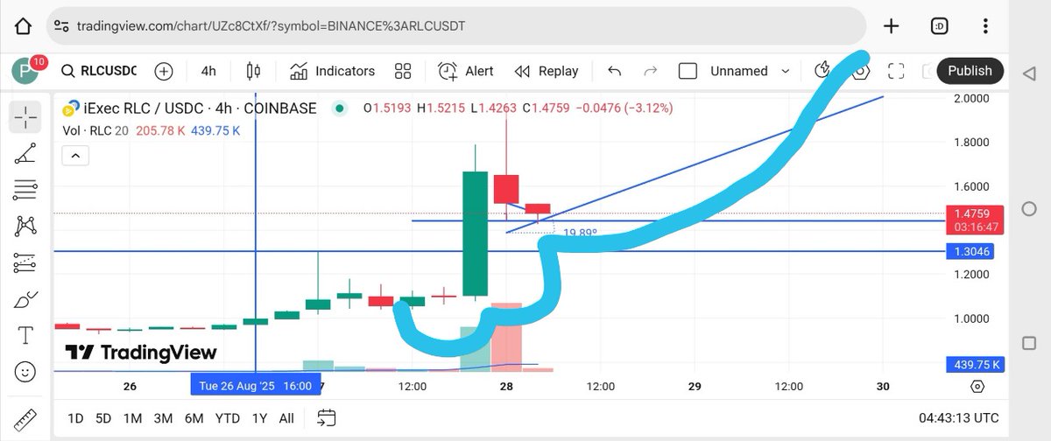
Task: Set range to YTD
Action: [x=227, y=418]
